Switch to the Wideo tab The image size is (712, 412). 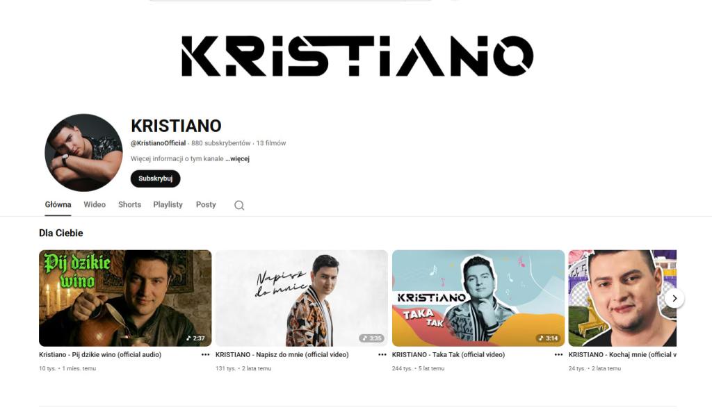point(95,205)
